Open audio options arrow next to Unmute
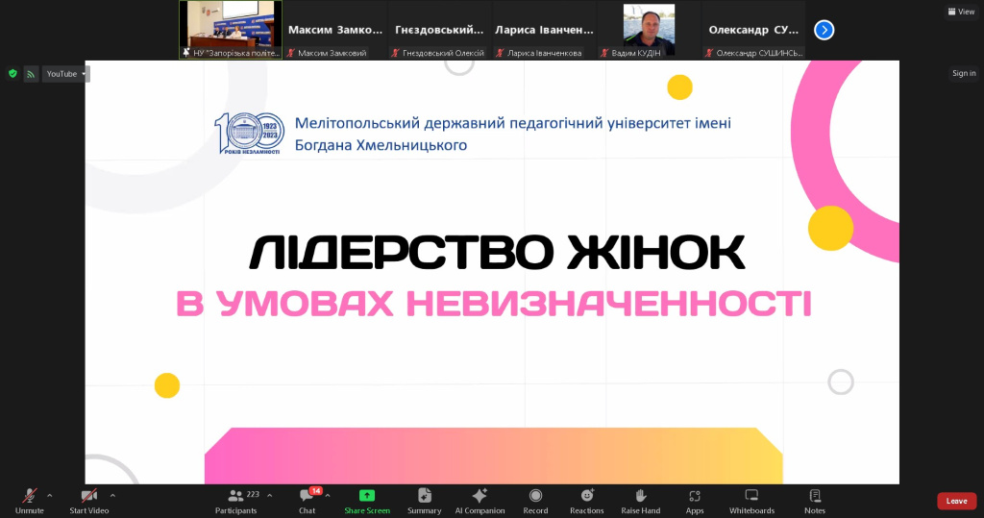 coord(50,495)
